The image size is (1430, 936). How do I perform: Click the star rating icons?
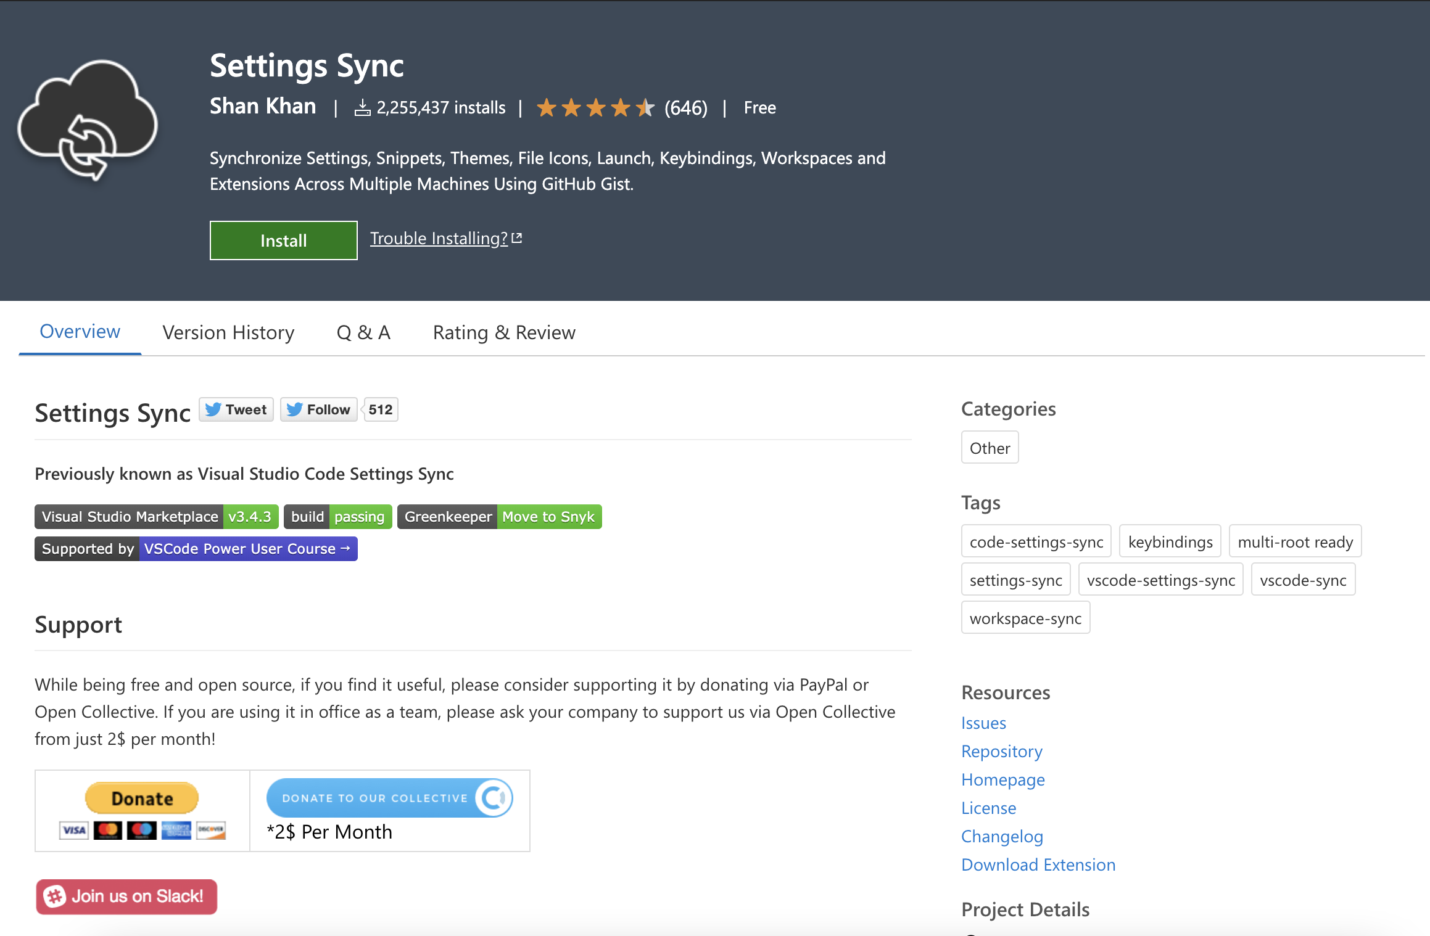coord(595,108)
